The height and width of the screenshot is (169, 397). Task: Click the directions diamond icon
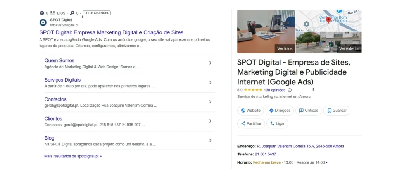pos(271,110)
